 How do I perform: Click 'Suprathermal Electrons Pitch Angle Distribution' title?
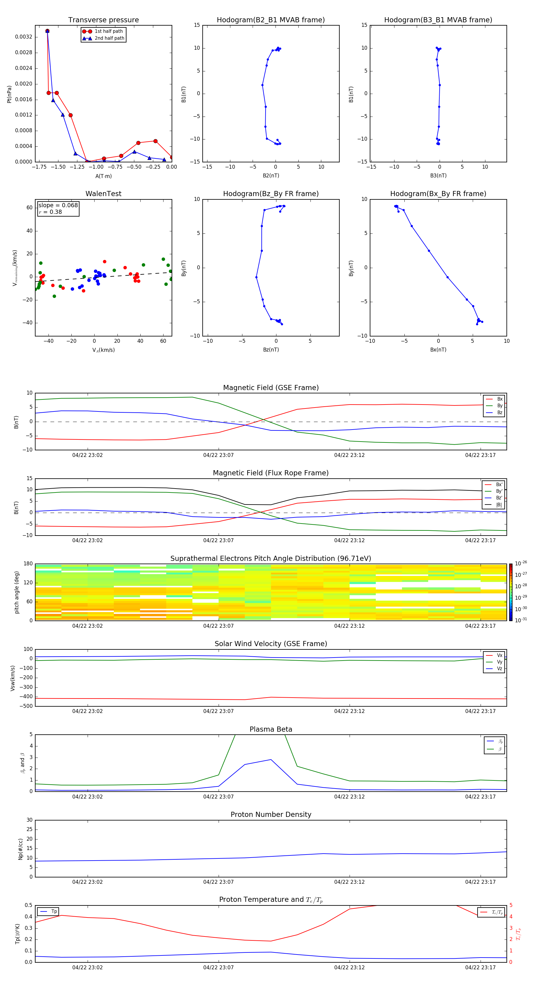tap(271, 559)
